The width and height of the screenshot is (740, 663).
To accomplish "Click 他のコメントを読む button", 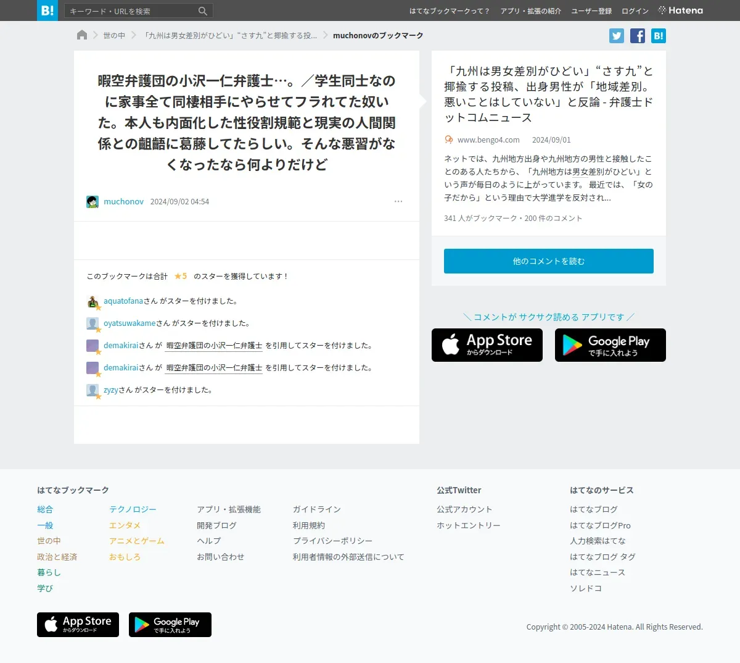I will tap(549, 261).
